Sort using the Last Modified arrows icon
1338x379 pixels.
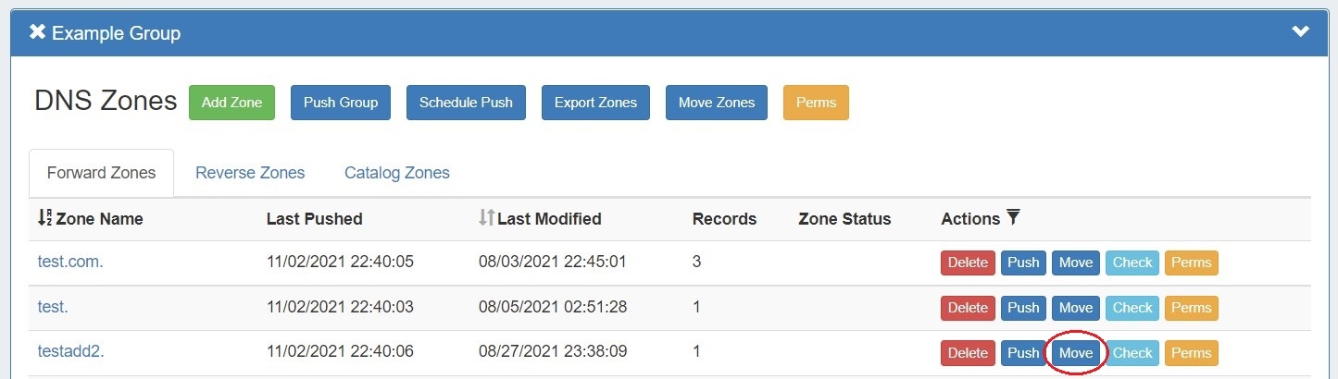coord(486,218)
